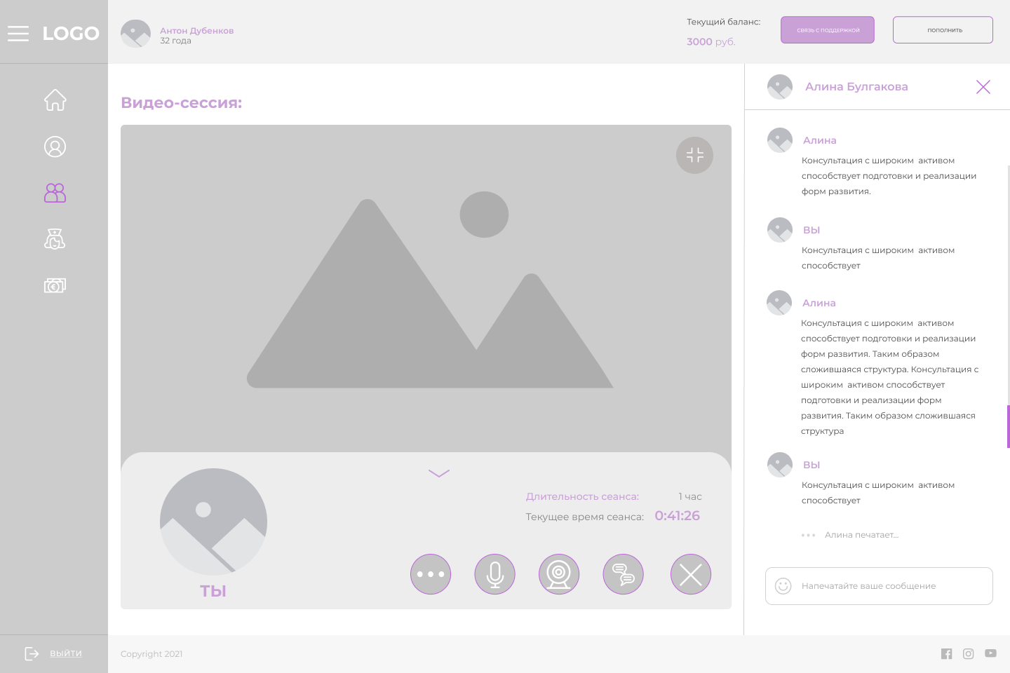Open the hamburger menu next to LOGO
The width and height of the screenshot is (1010, 673).
[x=18, y=33]
